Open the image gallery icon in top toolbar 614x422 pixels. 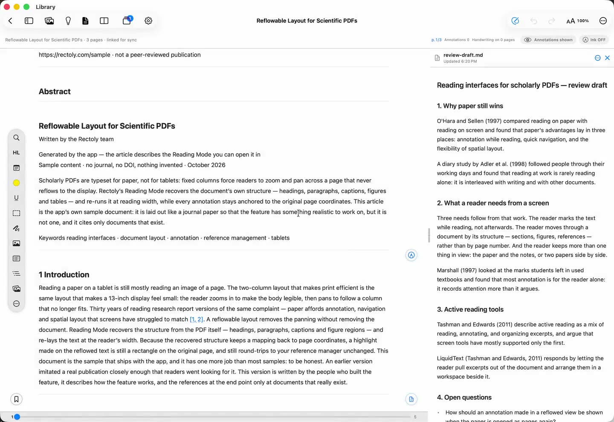[49, 20]
